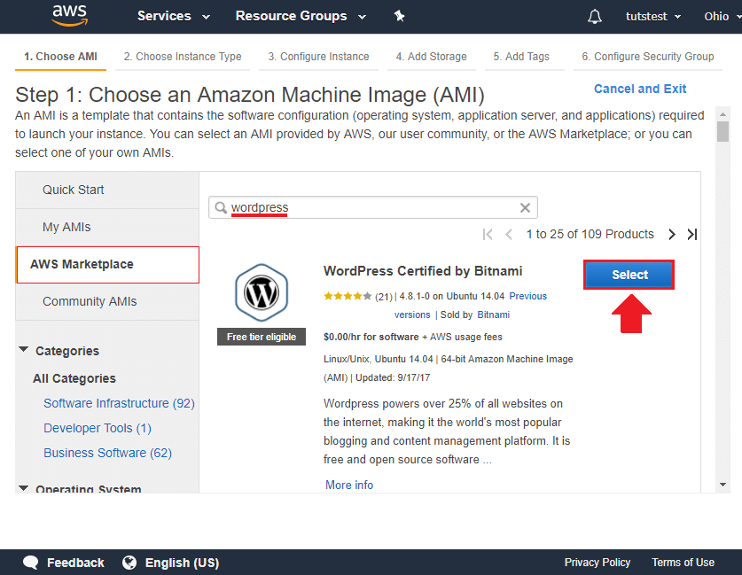Select Community AMIs in sidebar

pyautogui.click(x=107, y=302)
